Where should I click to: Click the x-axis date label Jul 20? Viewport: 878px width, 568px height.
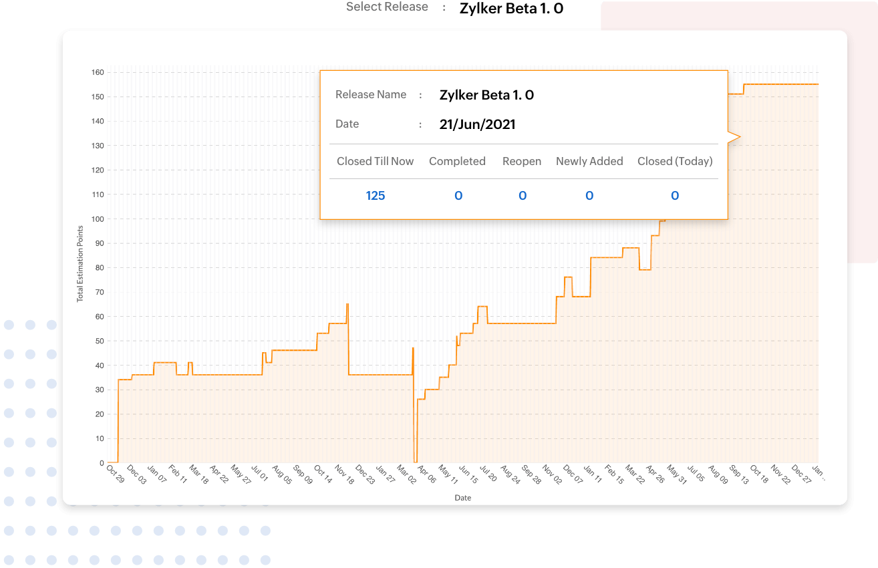coord(490,474)
